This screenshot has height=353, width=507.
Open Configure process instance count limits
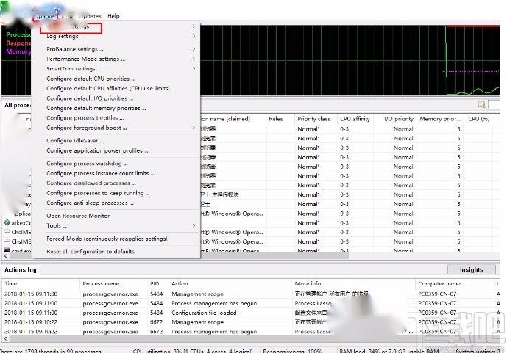[x=101, y=173]
